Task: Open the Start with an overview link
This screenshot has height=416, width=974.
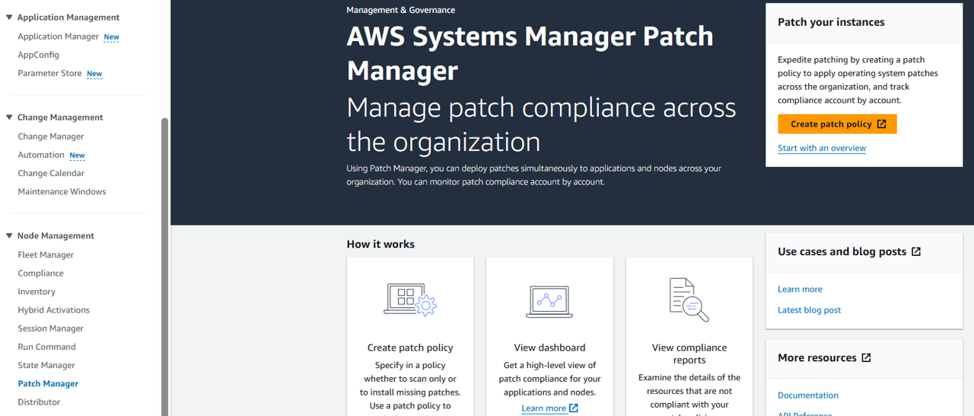Action: click(822, 148)
